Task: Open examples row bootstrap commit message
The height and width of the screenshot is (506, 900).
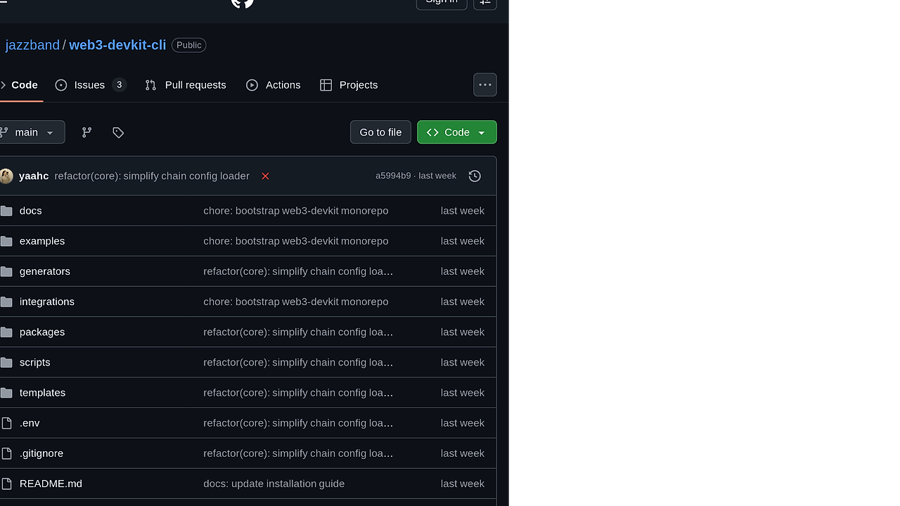Action: pyautogui.click(x=296, y=241)
